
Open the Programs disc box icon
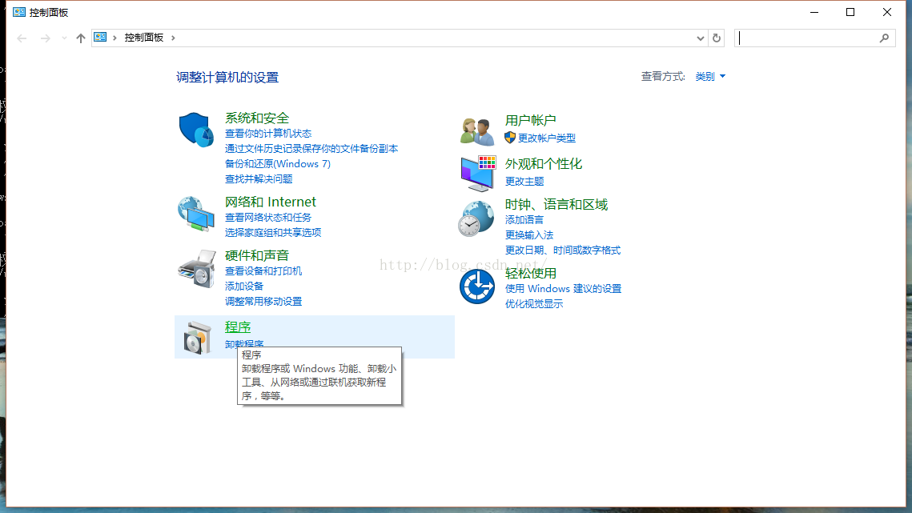pos(197,338)
